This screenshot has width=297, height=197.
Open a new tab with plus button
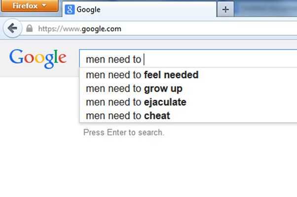click(x=225, y=9)
